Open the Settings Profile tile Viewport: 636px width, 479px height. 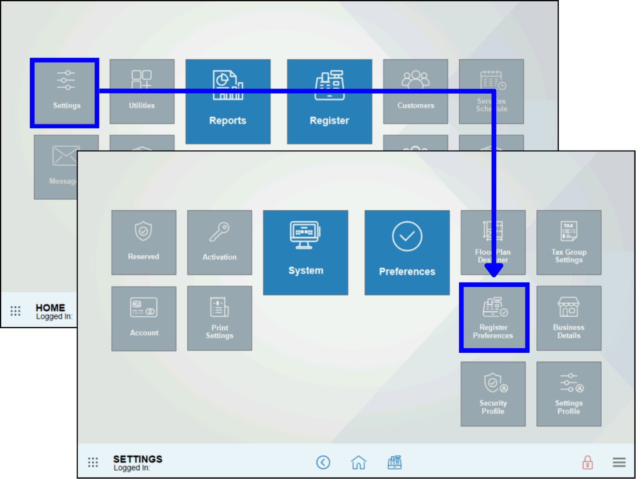[x=569, y=394]
